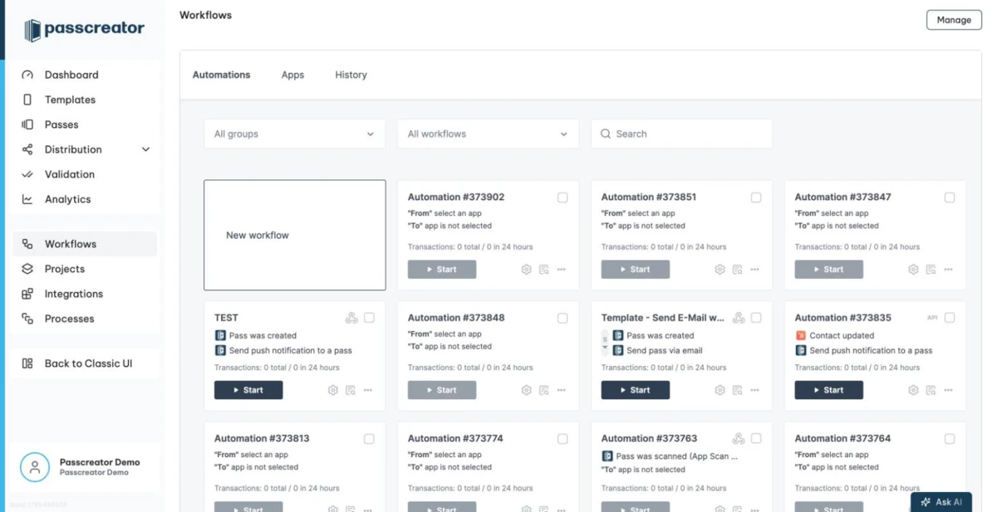Screen dimensions: 997x512
Task: Start Automation #373835
Action: 829,390
